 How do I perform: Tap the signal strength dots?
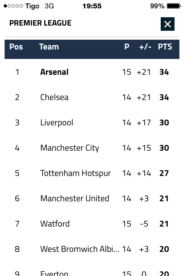coord(13,6)
